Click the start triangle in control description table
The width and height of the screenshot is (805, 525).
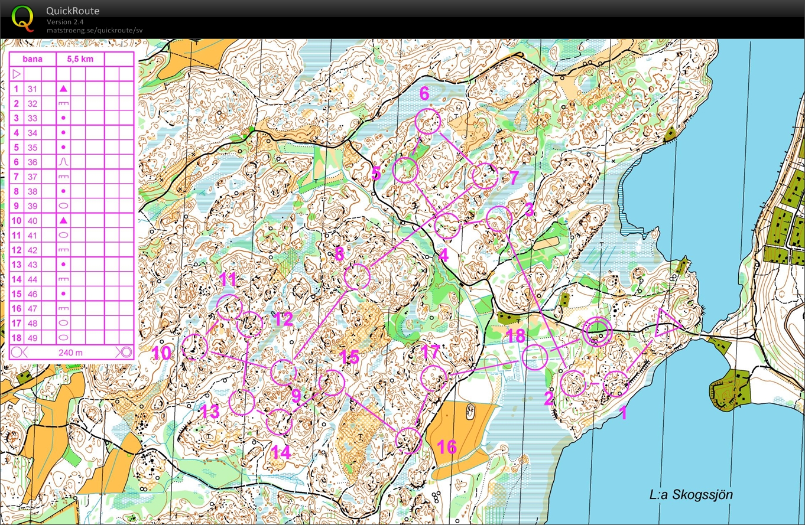click(x=17, y=74)
